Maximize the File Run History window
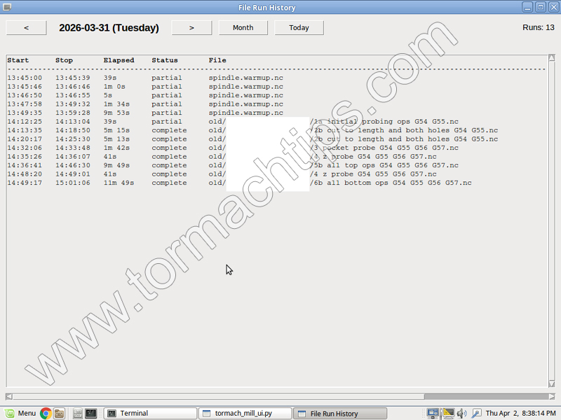The width and height of the screenshot is (561, 420). (x=540, y=7)
